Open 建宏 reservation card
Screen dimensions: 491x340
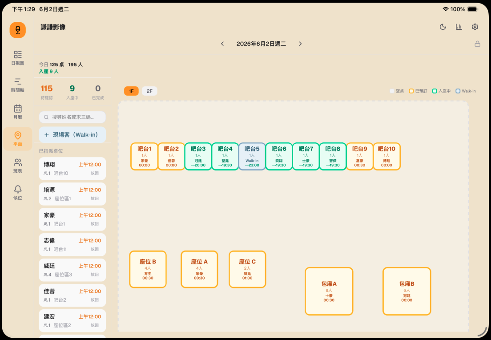(72, 321)
